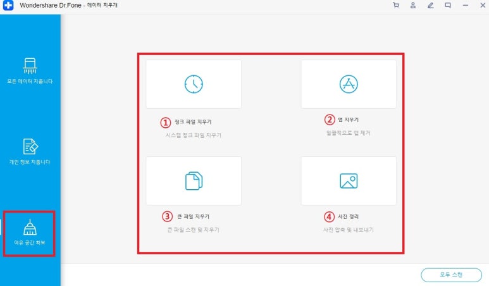Select the free up space broom icon
Viewport: 489px width, 286px height.
pos(30,227)
